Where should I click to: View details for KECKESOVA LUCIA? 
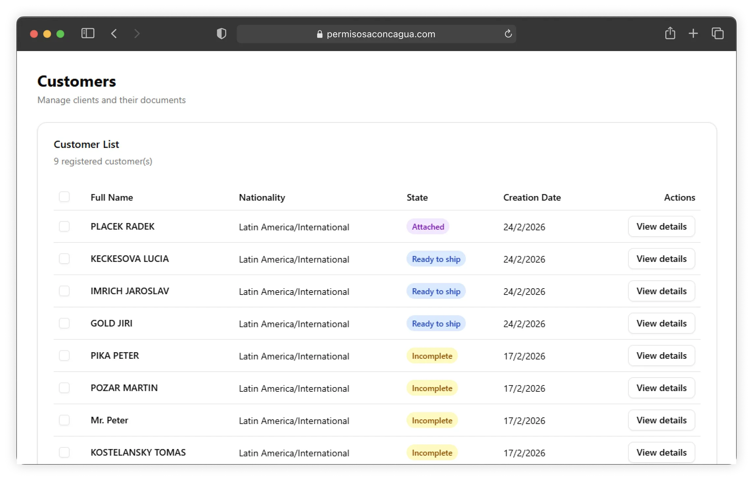pos(661,259)
